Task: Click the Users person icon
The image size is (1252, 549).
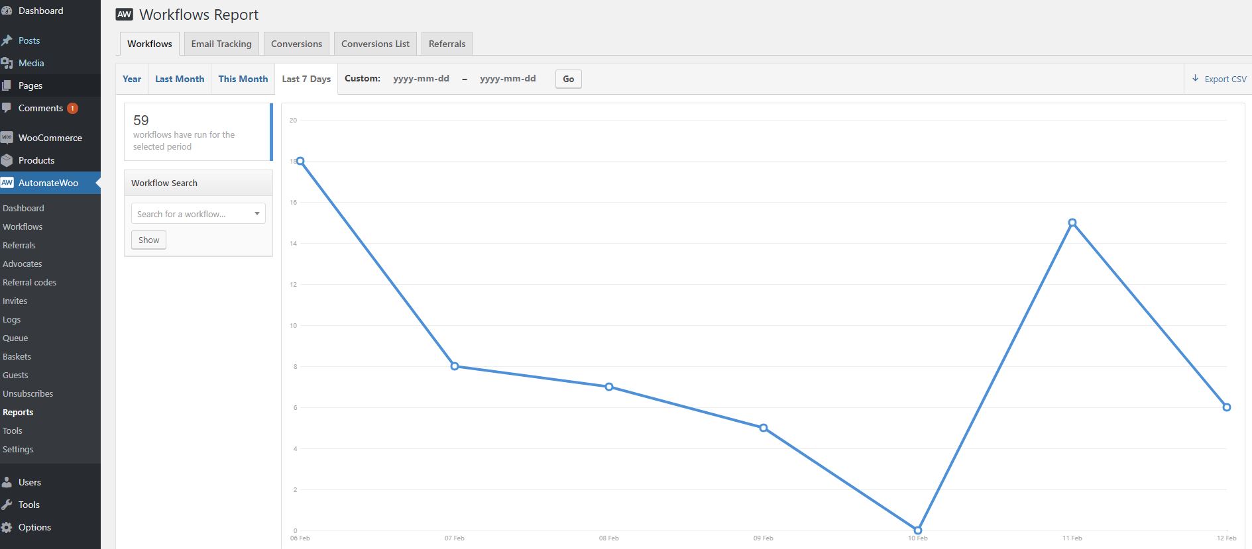Action: [7, 482]
